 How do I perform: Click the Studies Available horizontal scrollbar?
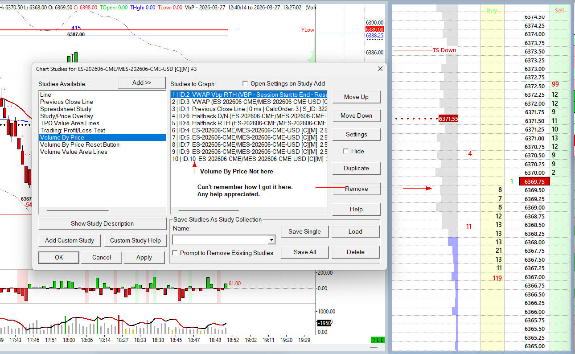click(78, 210)
